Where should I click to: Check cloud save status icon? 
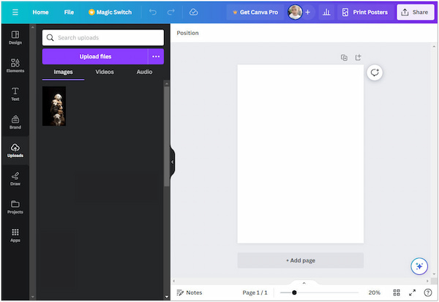[x=193, y=12]
